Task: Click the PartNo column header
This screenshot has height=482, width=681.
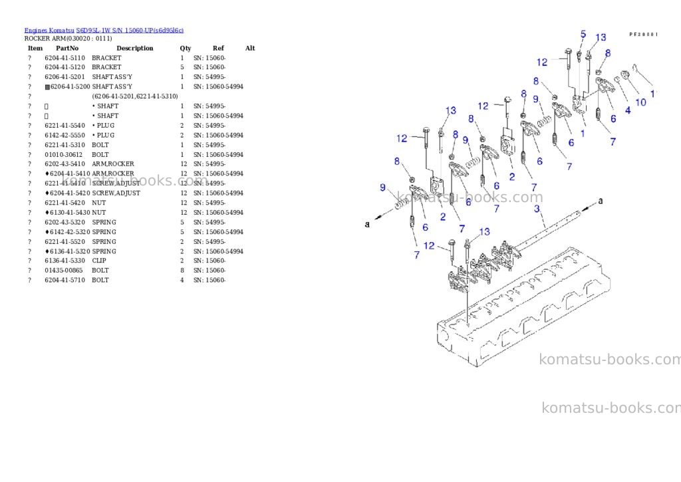Action: [67, 48]
